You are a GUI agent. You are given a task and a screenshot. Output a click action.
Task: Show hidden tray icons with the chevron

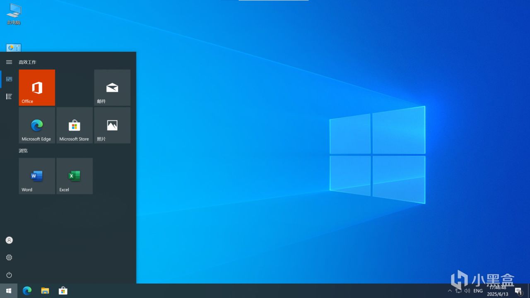click(x=450, y=291)
